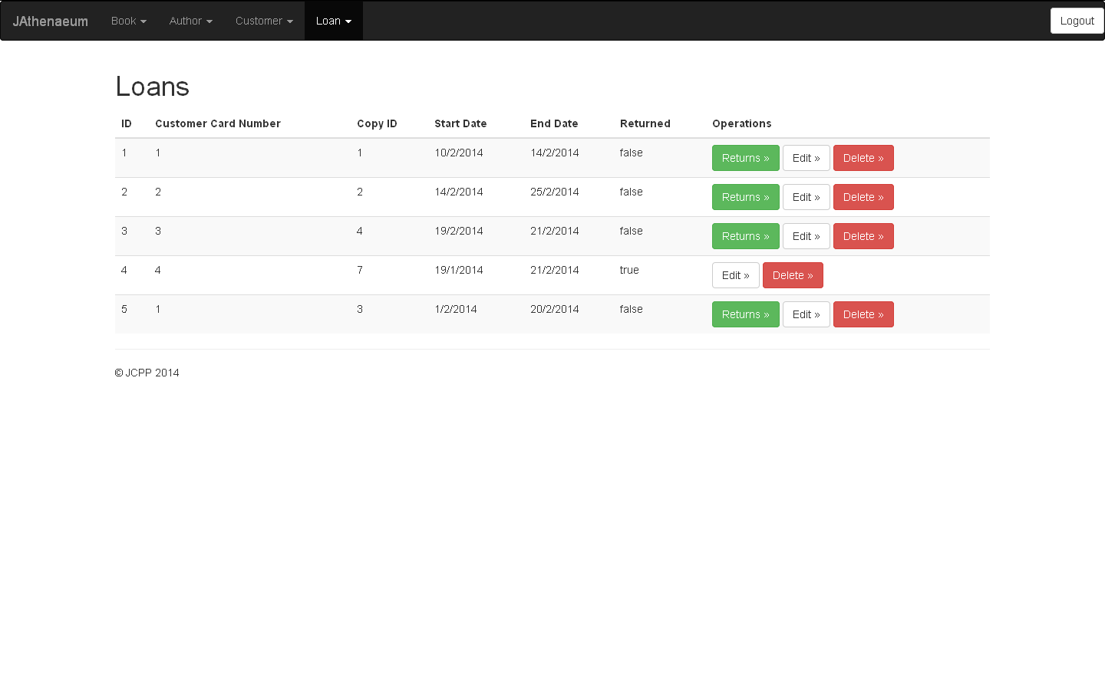Image resolution: width=1105 pixels, height=690 pixels.
Task: Expand the Customer dropdown menu
Action: 264,21
